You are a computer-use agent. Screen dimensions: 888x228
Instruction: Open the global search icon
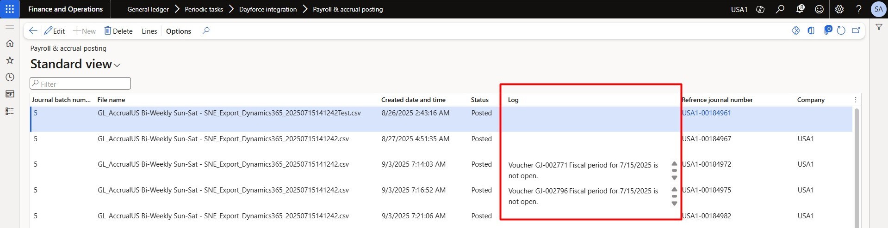click(x=780, y=9)
